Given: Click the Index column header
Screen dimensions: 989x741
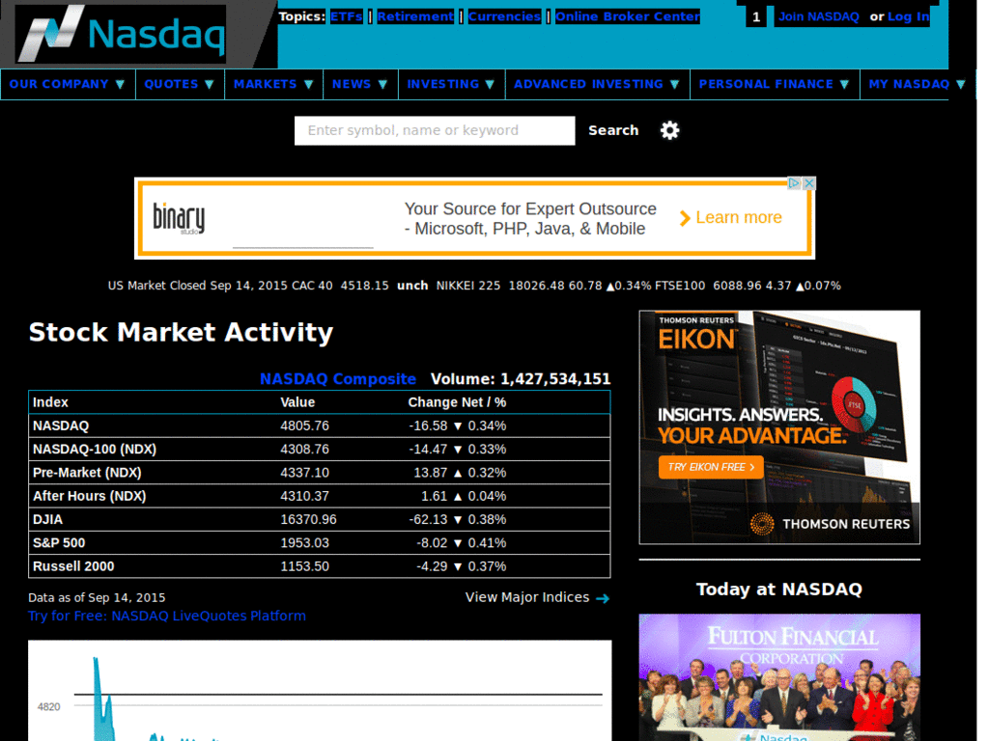Looking at the screenshot, I should click(50, 402).
